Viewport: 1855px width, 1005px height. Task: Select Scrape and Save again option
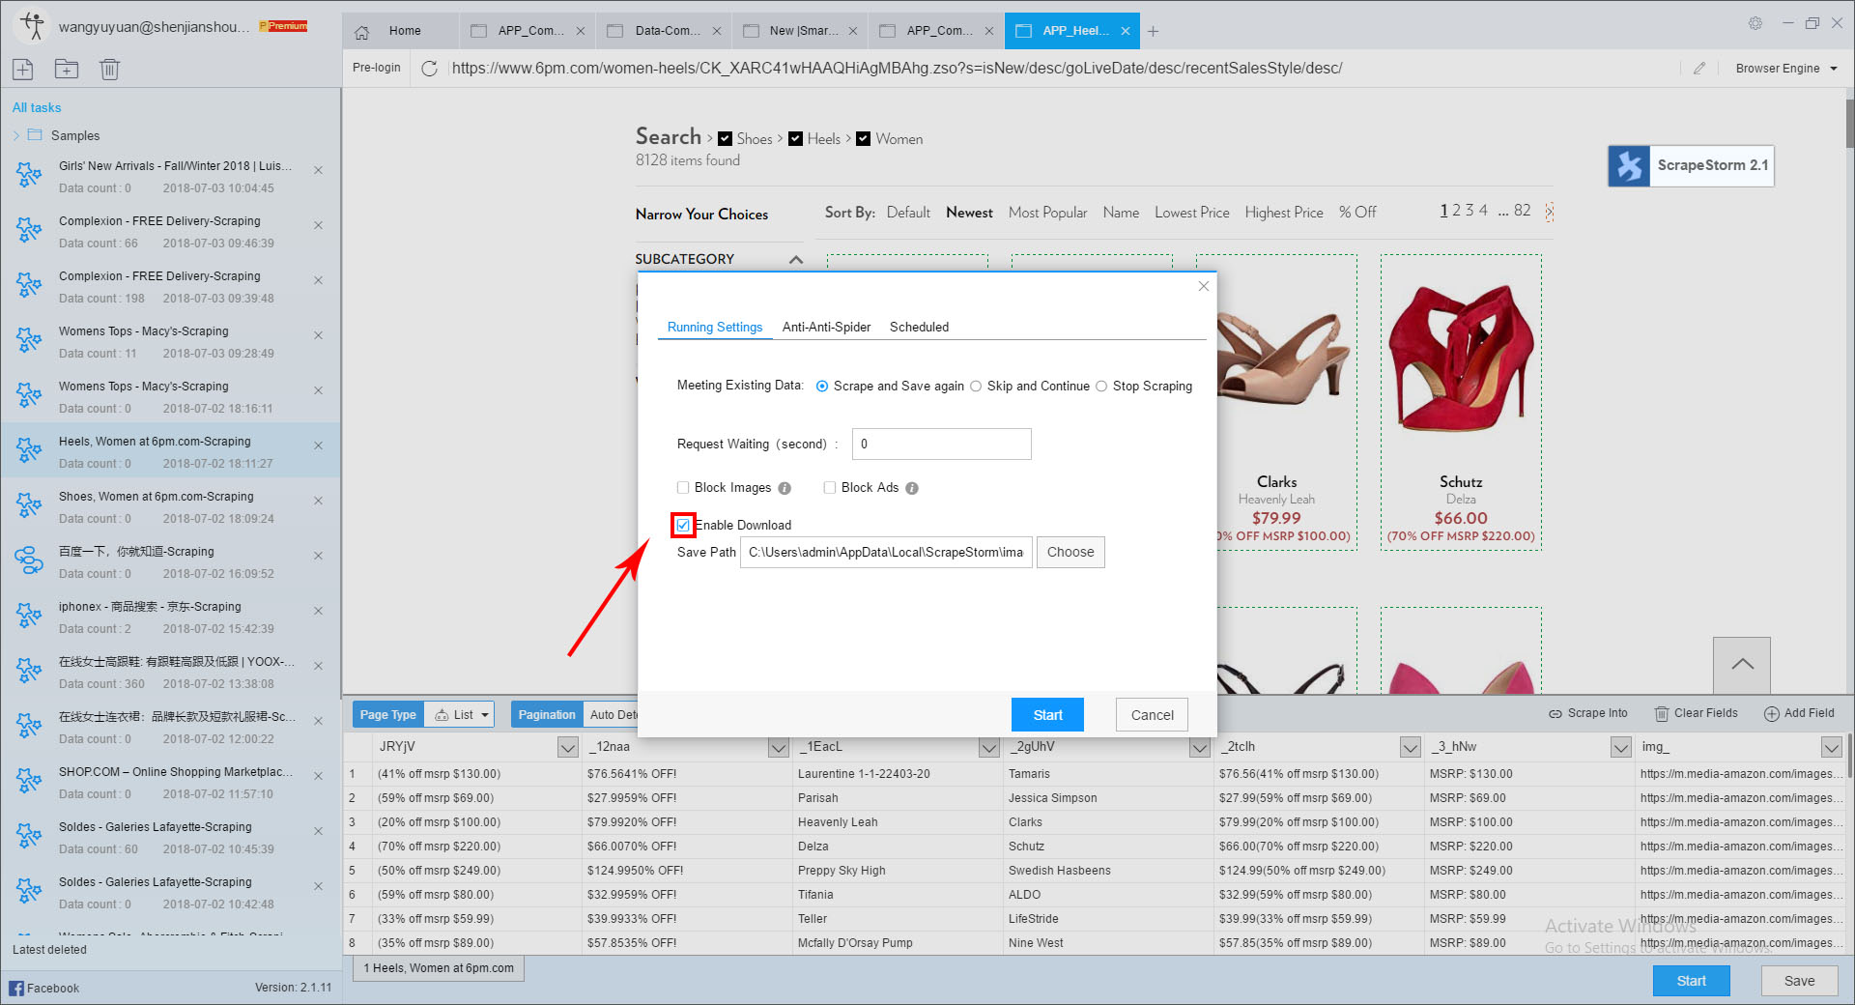click(x=822, y=387)
